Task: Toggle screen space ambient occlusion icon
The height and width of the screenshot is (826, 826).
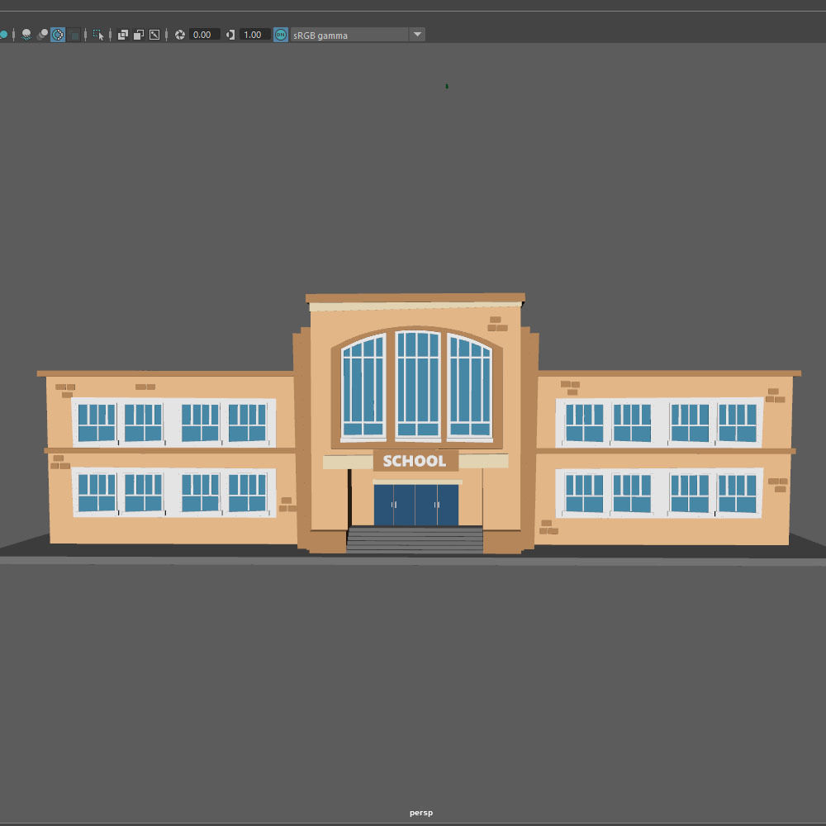Action: coord(42,35)
